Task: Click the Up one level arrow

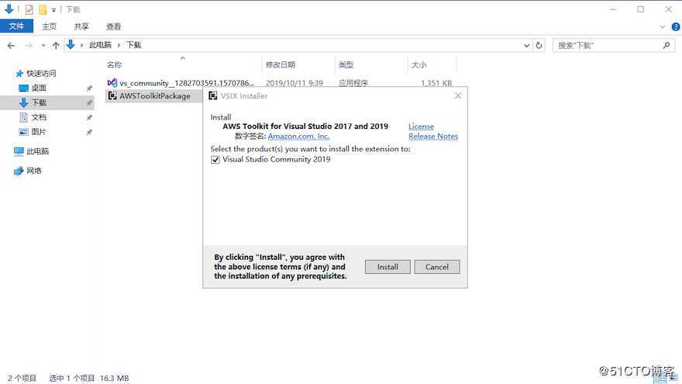Action: 56,45
